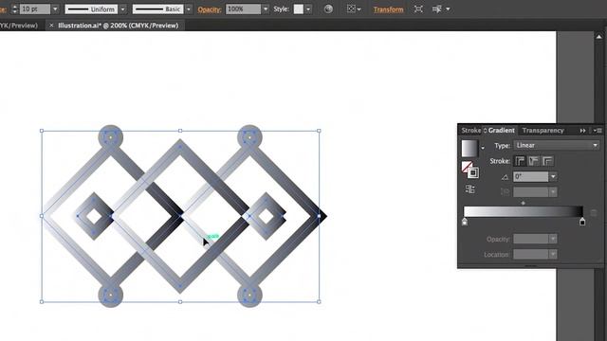Image resolution: width=607 pixels, height=341 pixels.
Task: Open the gradient swatch preset arrow
Action: click(x=483, y=148)
